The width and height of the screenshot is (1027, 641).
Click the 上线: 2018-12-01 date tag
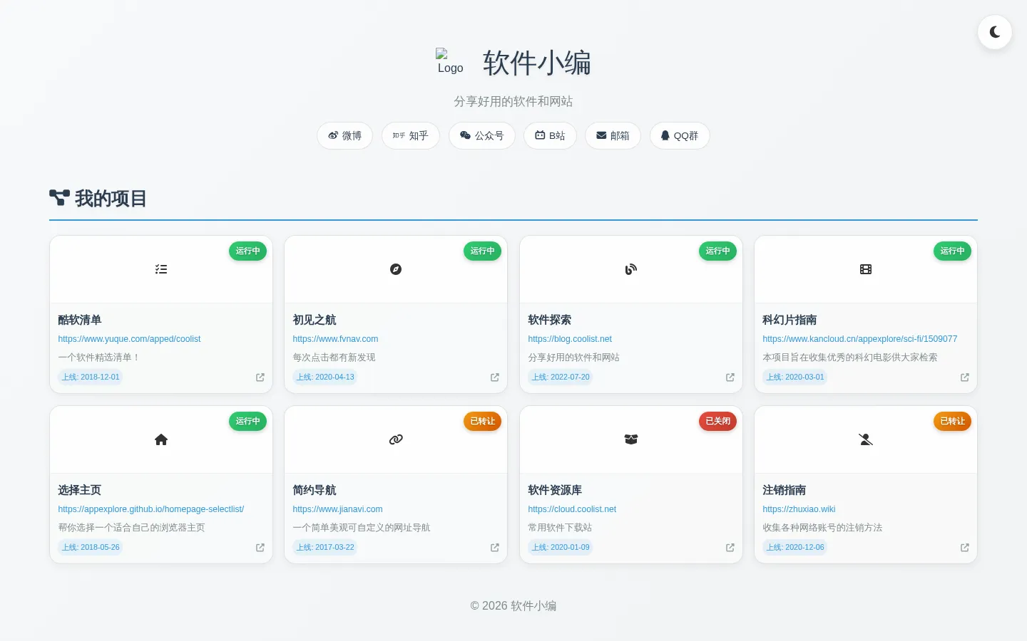pos(91,377)
